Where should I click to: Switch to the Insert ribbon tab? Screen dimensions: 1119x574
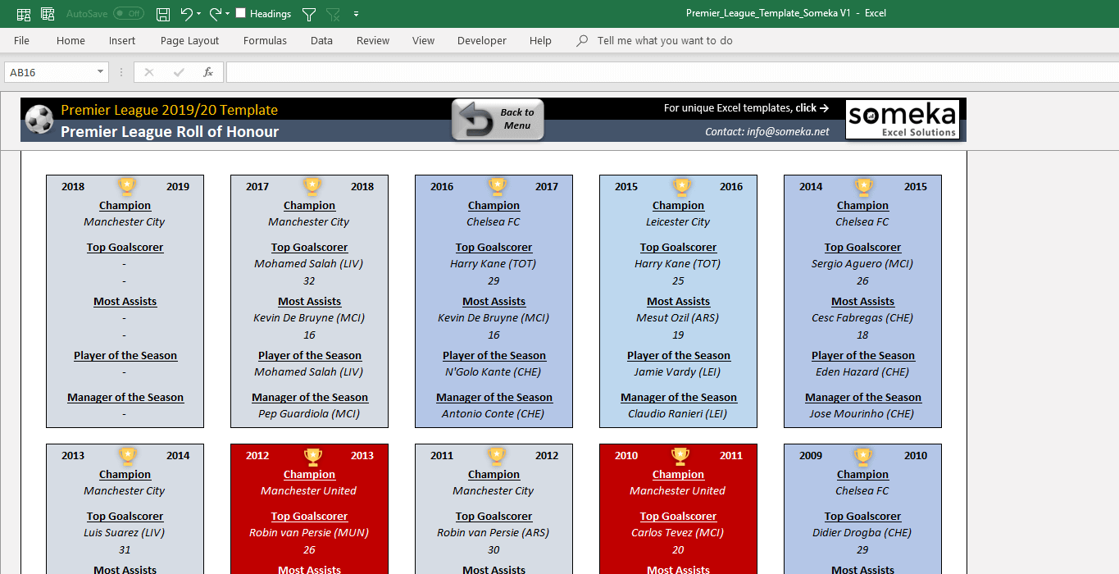point(122,41)
